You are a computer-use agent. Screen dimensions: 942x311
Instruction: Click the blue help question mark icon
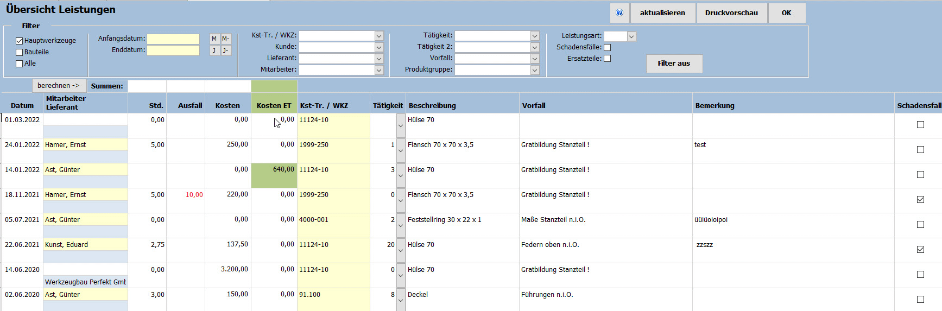[619, 13]
